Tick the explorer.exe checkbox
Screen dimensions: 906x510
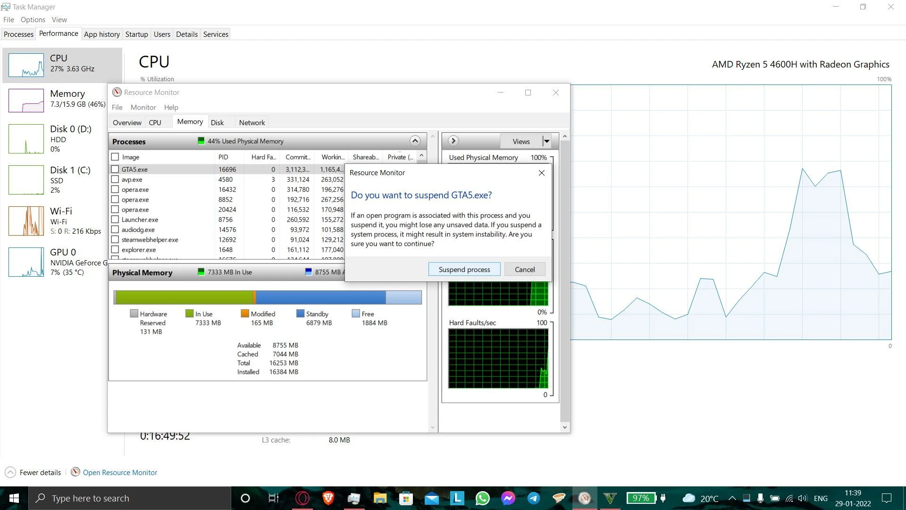[115, 250]
